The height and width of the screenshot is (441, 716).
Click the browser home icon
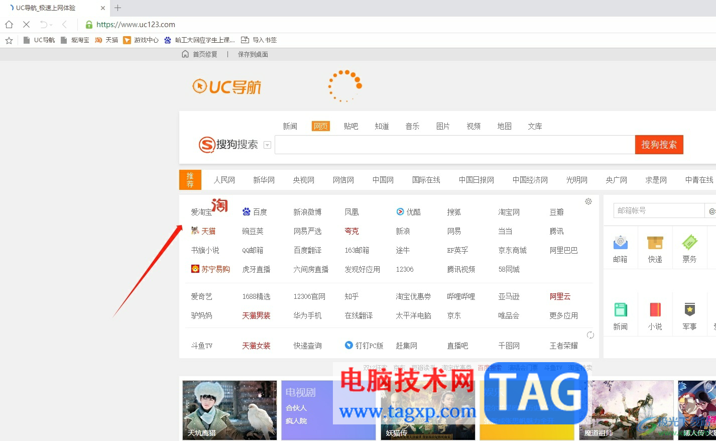click(x=9, y=24)
